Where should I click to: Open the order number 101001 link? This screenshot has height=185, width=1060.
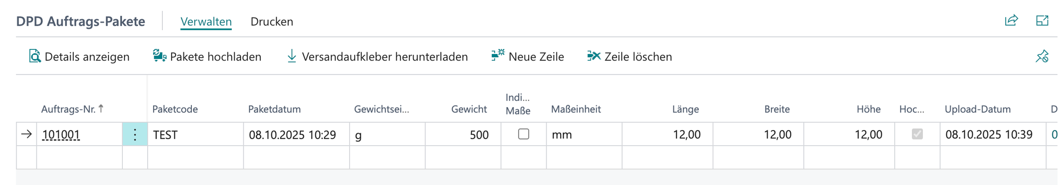tap(61, 135)
